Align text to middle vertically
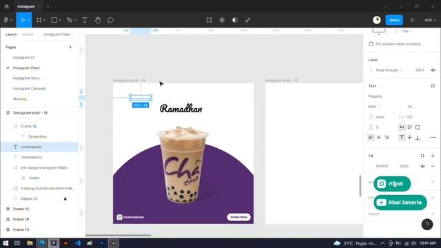This screenshot has height=248, width=441. (x=409, y=138)
